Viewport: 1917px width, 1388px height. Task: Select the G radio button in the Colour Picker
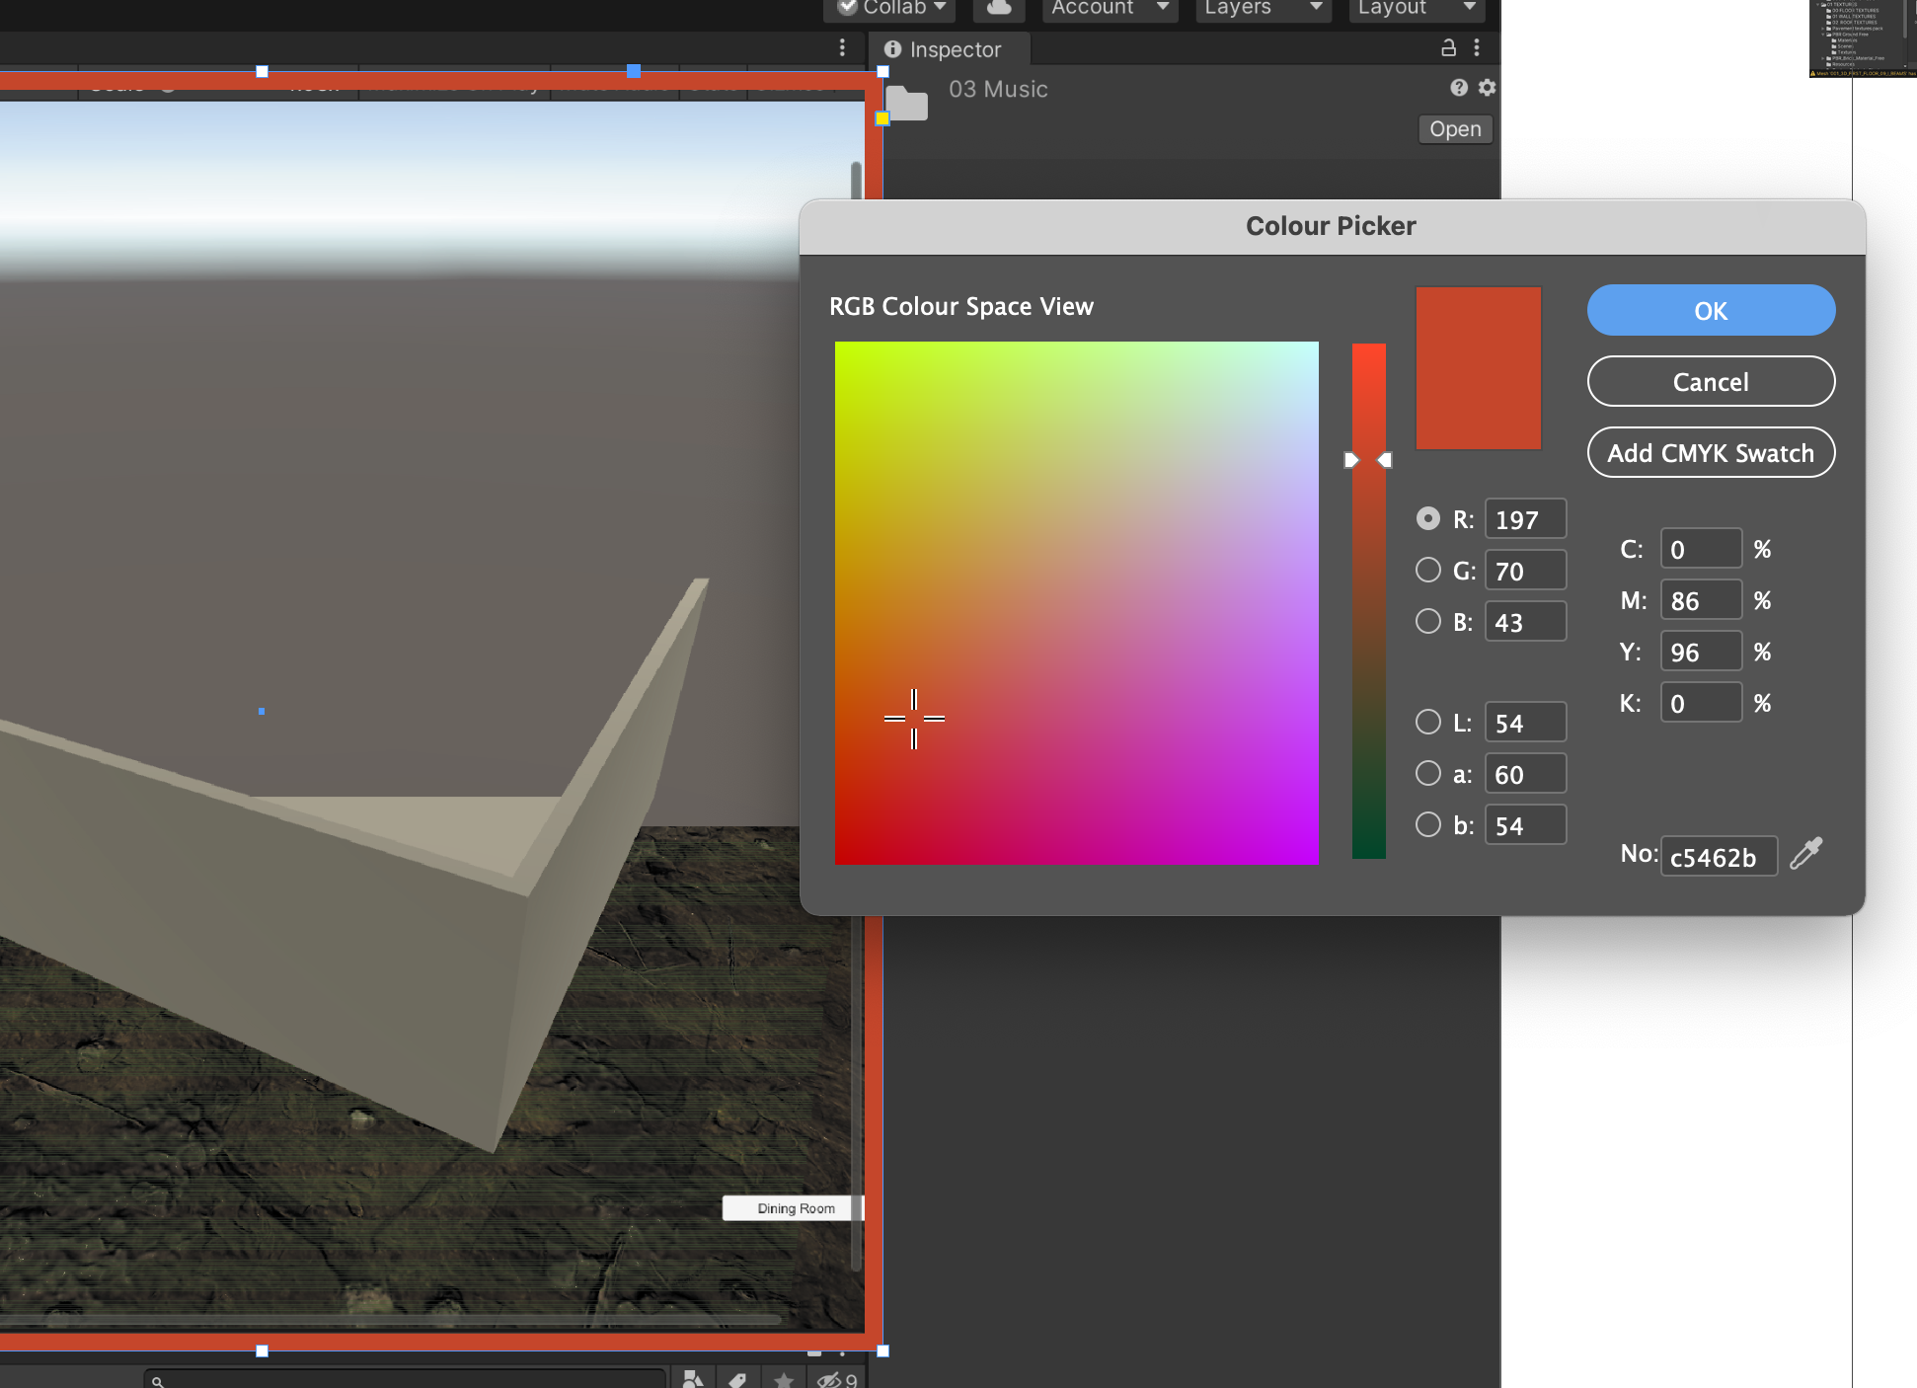tap(1428, 570)
